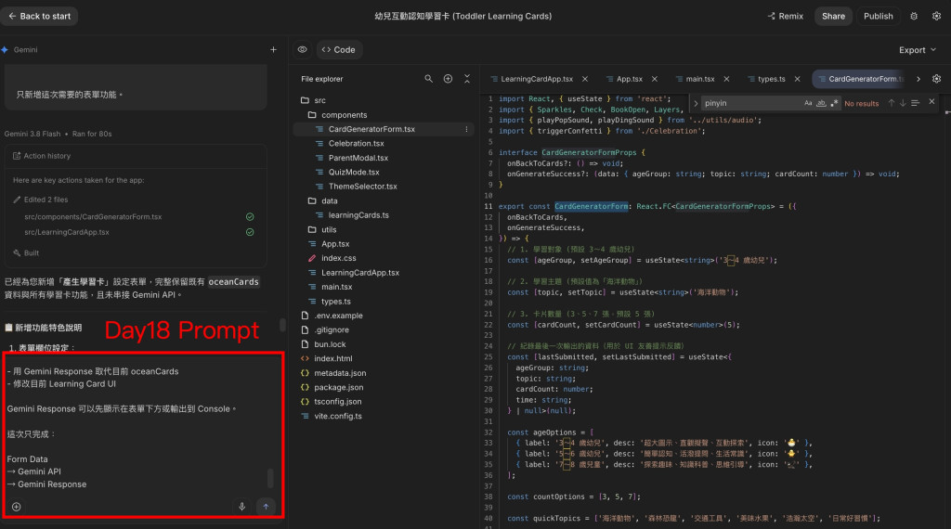Image resolution: width=951 pixels, height=529 pixels.
Task: Toggle find in selection icon
Action: click(915, 103)
